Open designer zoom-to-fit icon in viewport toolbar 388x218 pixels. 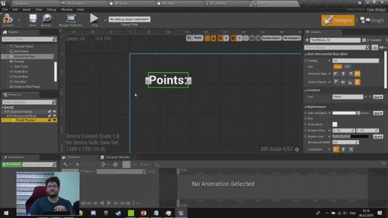(x=246, y=38)
